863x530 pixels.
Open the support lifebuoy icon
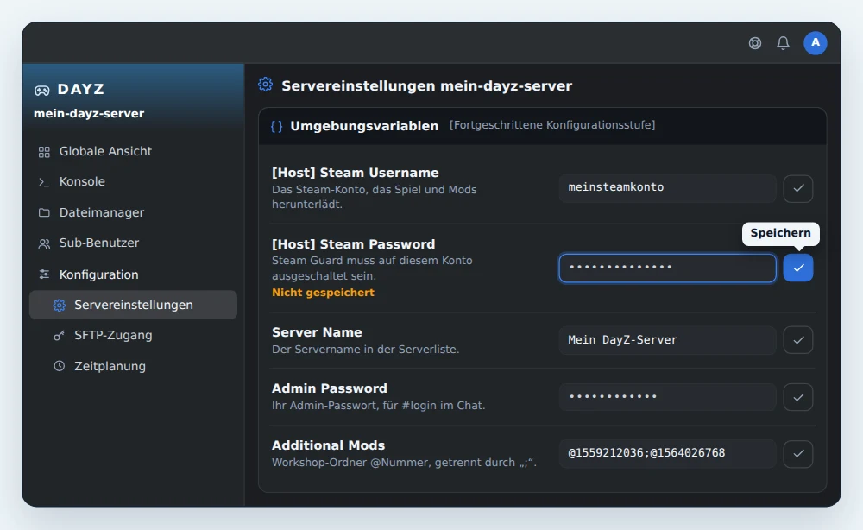[x=755, y=43]
